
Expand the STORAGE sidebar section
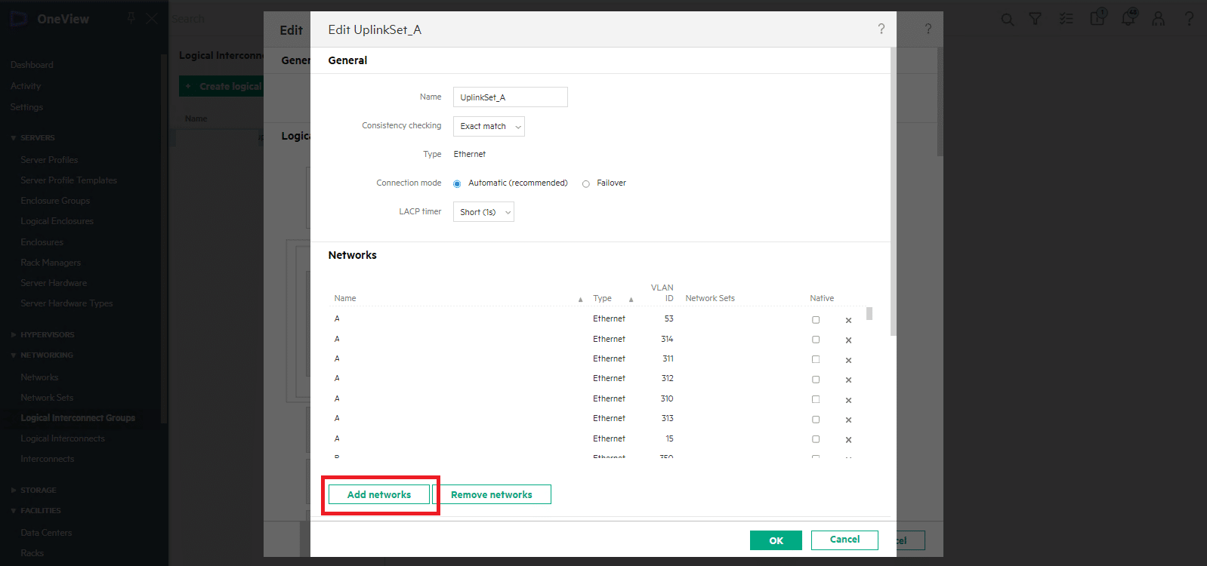13,491
